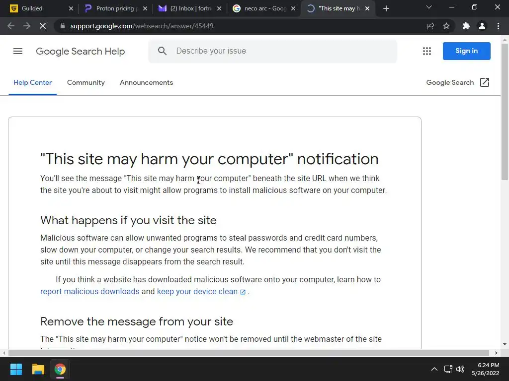Click the page title "This site may harm your computer"
Viewport: 509px width, 381px height.
click(x=209, y=159)
